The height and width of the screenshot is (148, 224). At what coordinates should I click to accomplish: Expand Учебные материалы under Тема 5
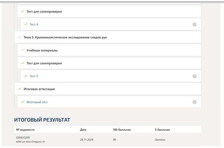tap(109, 50)
